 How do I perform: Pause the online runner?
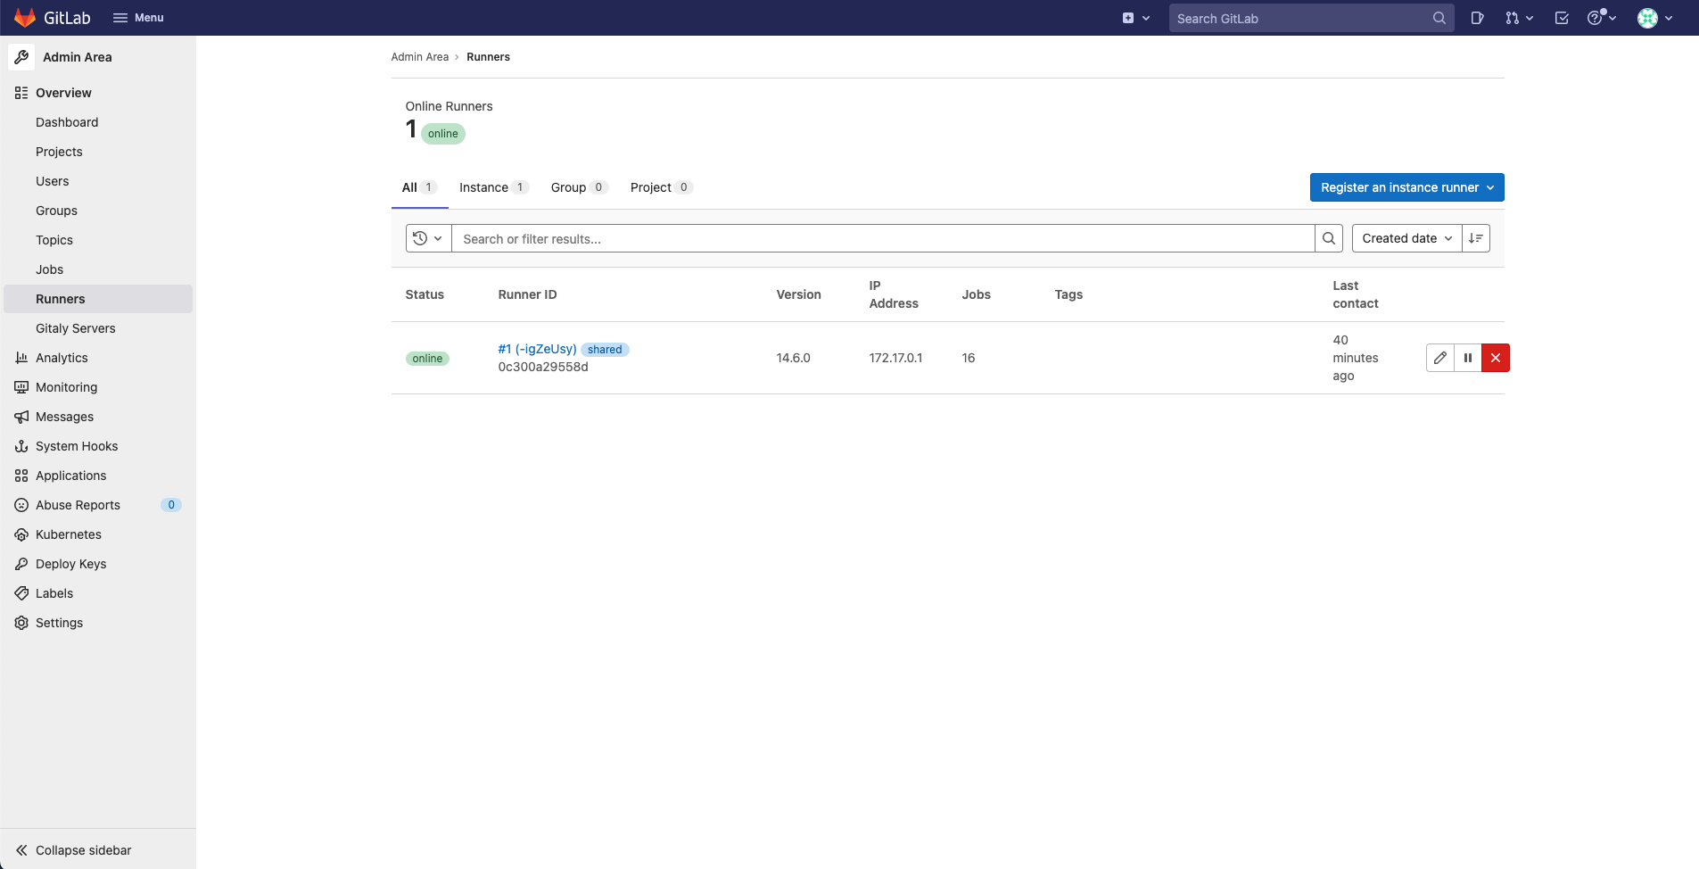click(1468, 358)
